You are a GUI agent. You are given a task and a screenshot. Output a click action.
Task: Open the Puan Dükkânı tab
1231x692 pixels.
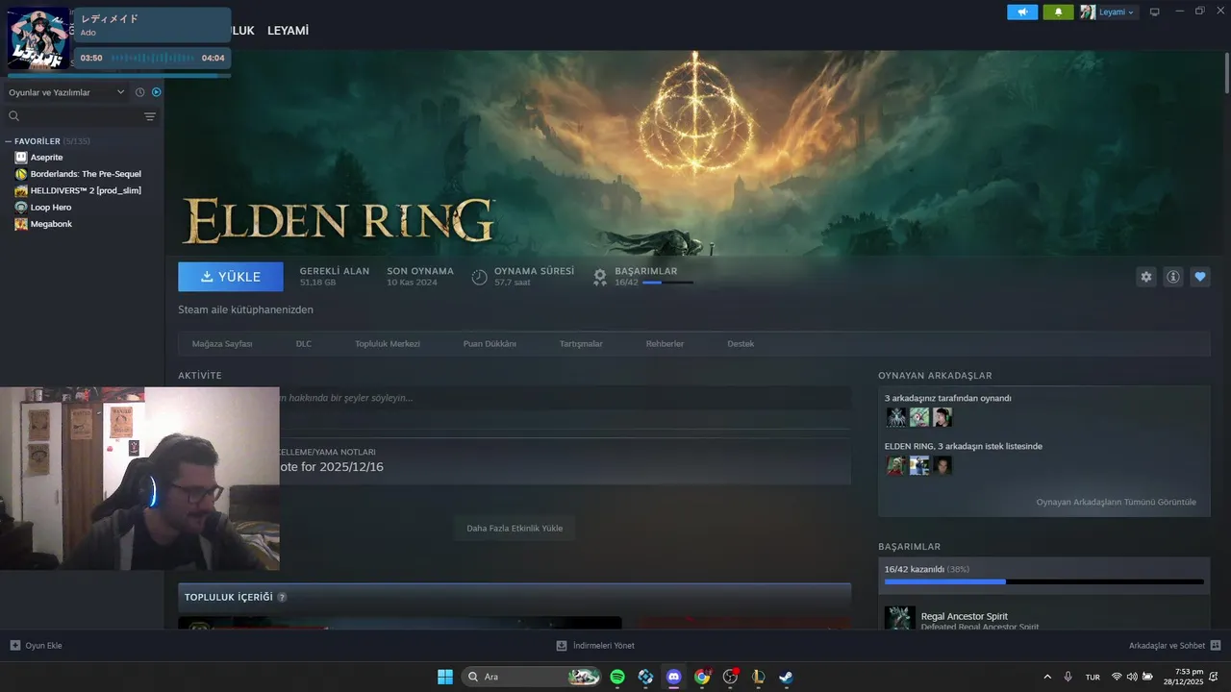click(x=490, y=344)
